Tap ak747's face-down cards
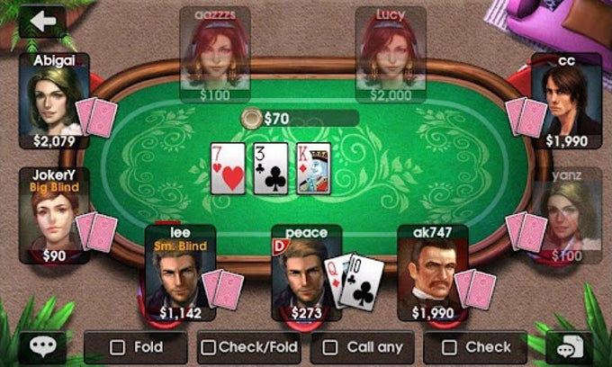This screenshot has height=367, width=612. coord(475,289)
